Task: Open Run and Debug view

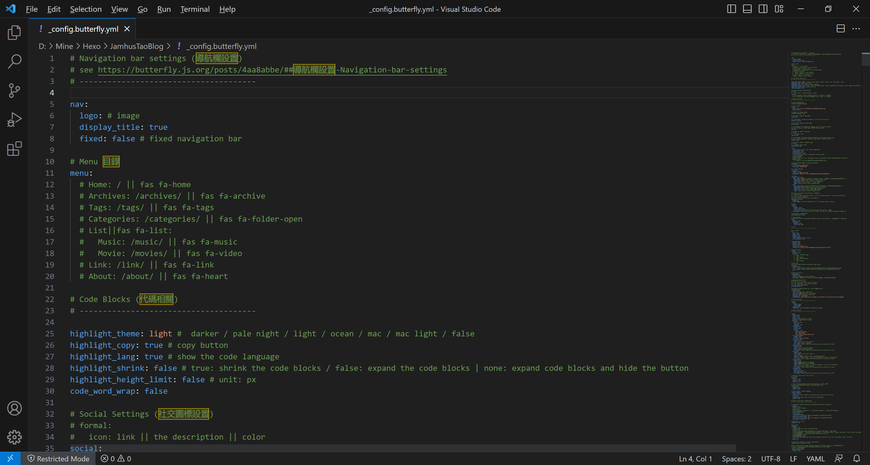Action: click(x=14, y=120)
